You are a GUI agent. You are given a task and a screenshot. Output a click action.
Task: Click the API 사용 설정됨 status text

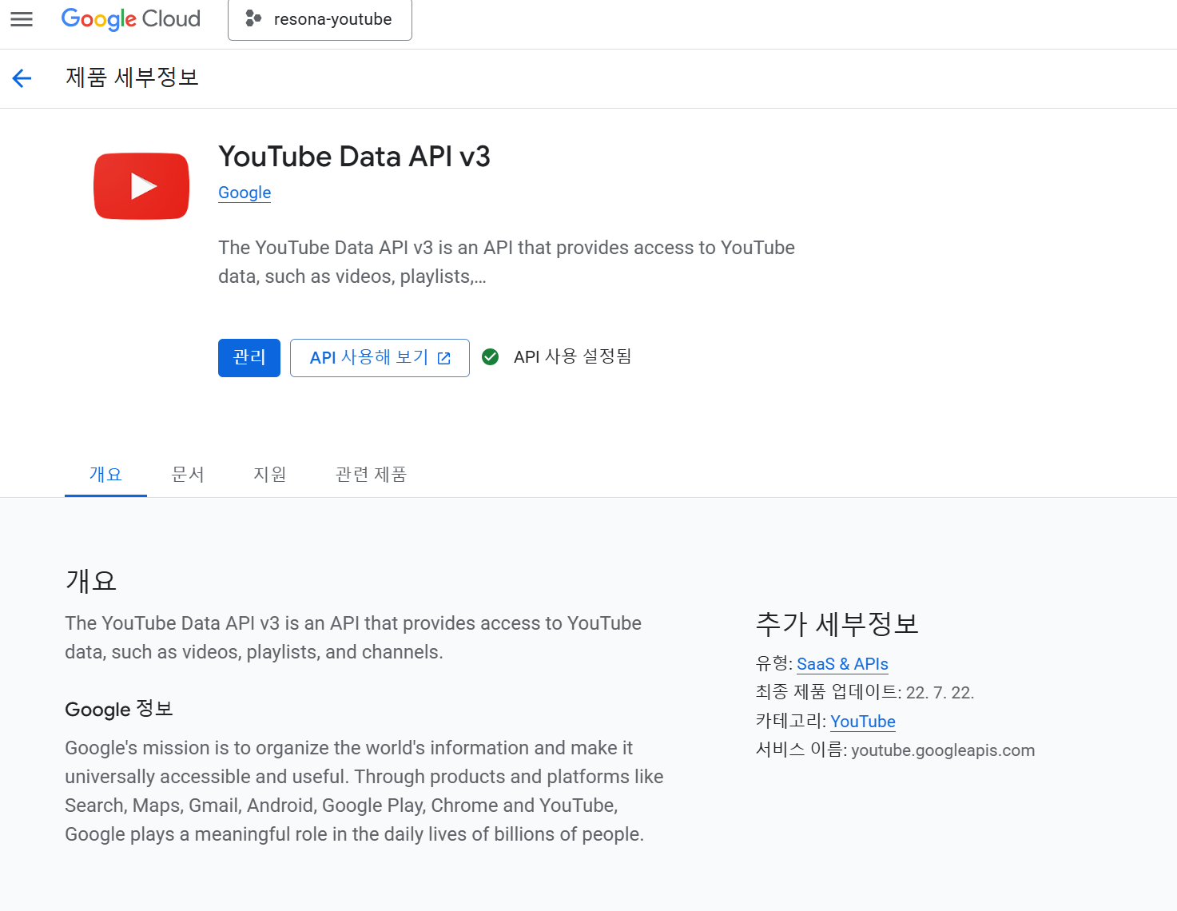point(573,356)
